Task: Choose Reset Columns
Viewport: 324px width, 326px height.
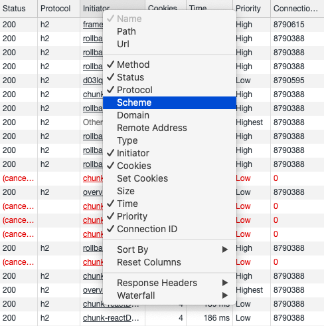Action: [169, 262]
